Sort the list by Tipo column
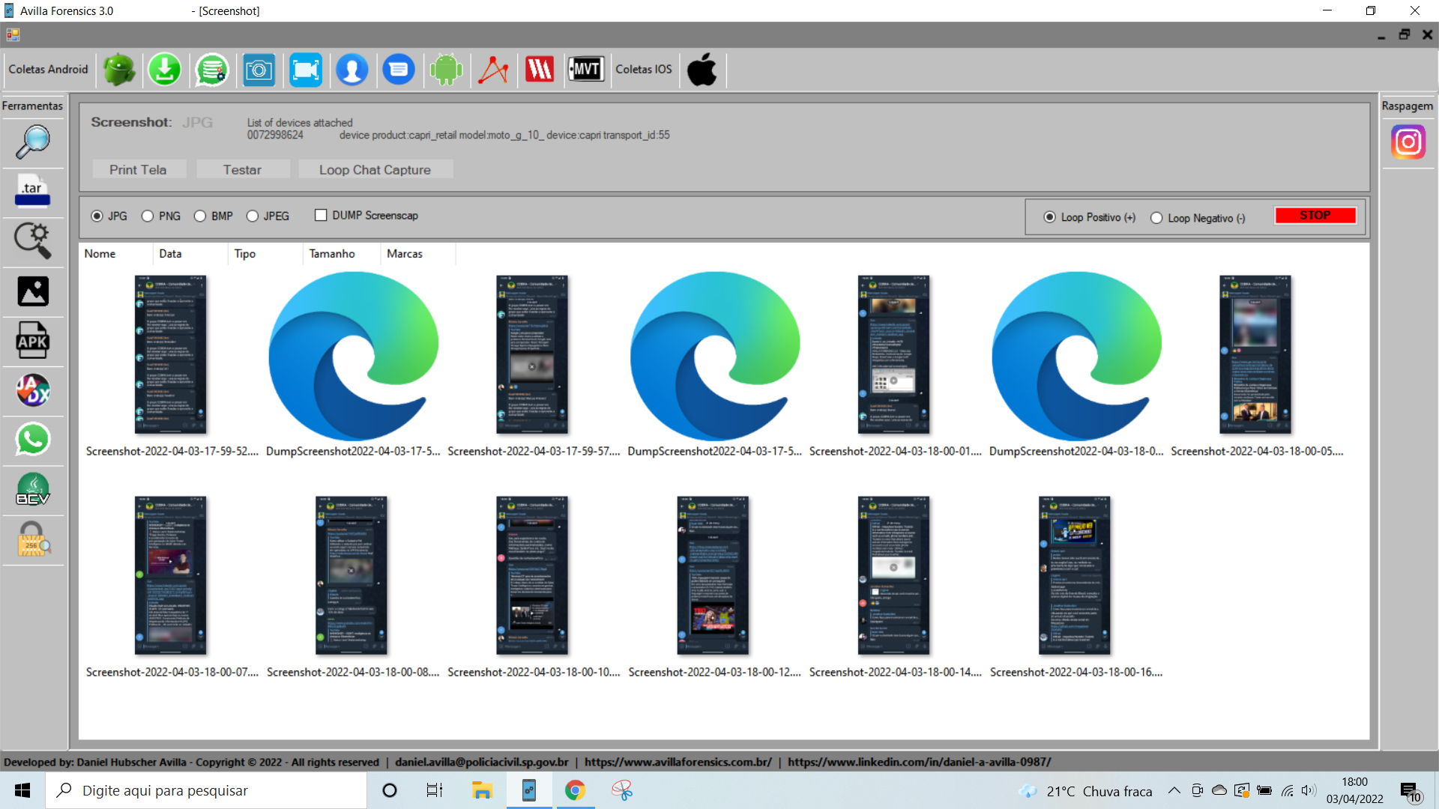The width and height of the screenshot is (1439, 809). click(x=265, y=253)
